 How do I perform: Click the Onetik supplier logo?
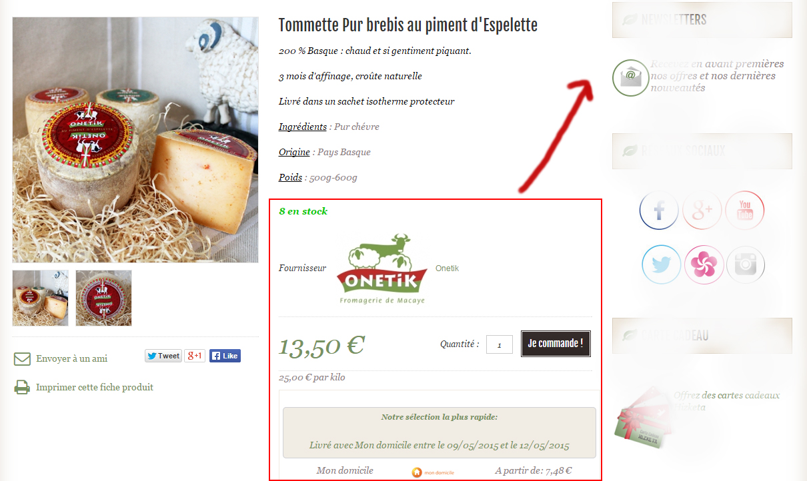click(381, 268)
